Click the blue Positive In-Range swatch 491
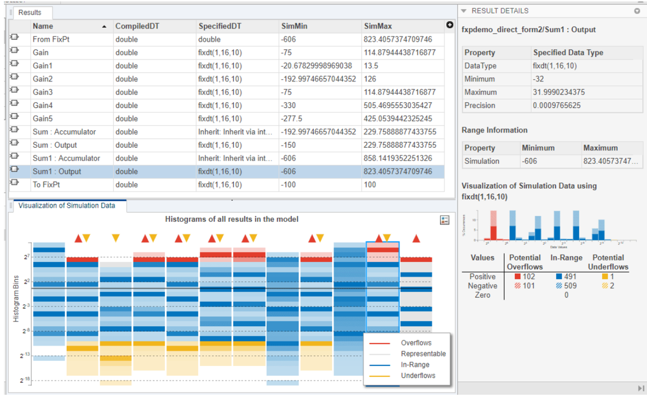This screenshot has height=395, width=647. tap(559, 277)
